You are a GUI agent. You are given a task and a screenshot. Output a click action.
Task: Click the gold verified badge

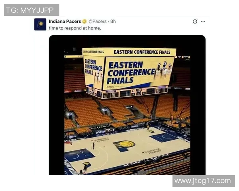(x=84, y=21)
